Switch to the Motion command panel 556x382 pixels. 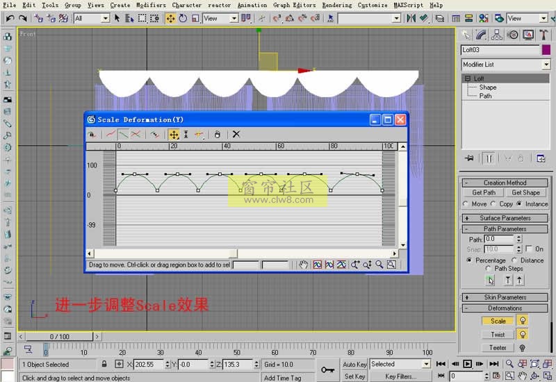click(512, 35)
